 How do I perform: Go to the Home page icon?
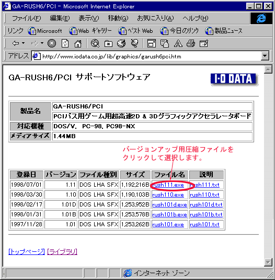[78, 43]
